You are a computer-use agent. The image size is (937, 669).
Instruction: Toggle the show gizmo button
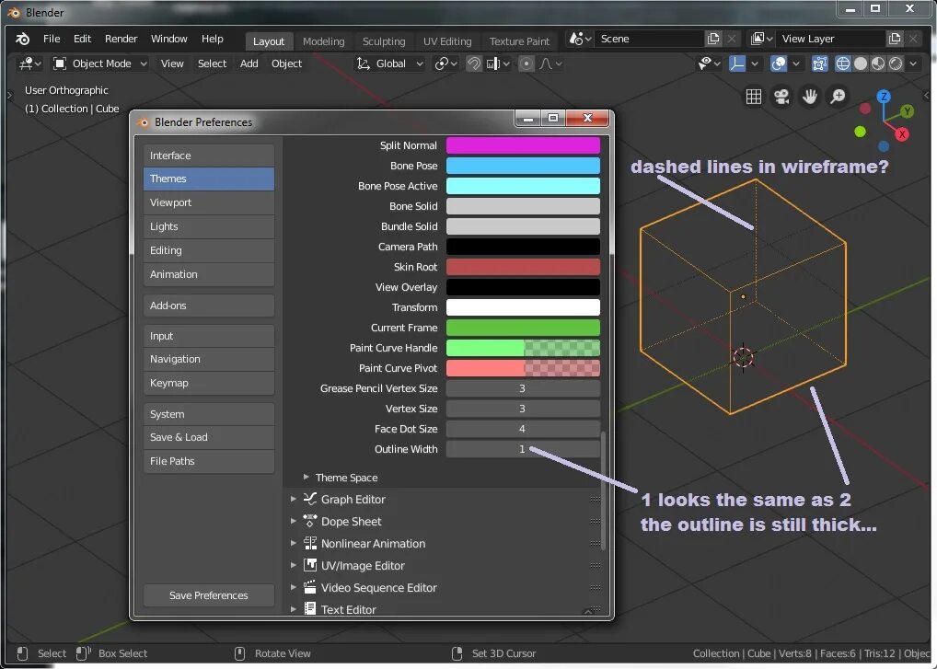(737, 63)
